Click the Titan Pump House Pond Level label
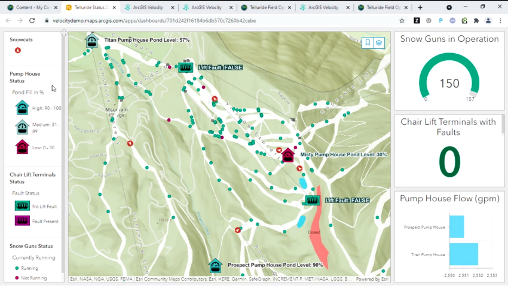This screenshot has width=508, height=286. click(x=147, y=40)
